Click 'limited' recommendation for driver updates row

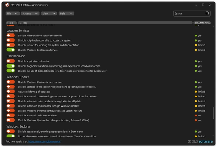coord(202,101)
